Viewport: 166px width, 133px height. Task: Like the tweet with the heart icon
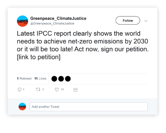tap(57, 90)
